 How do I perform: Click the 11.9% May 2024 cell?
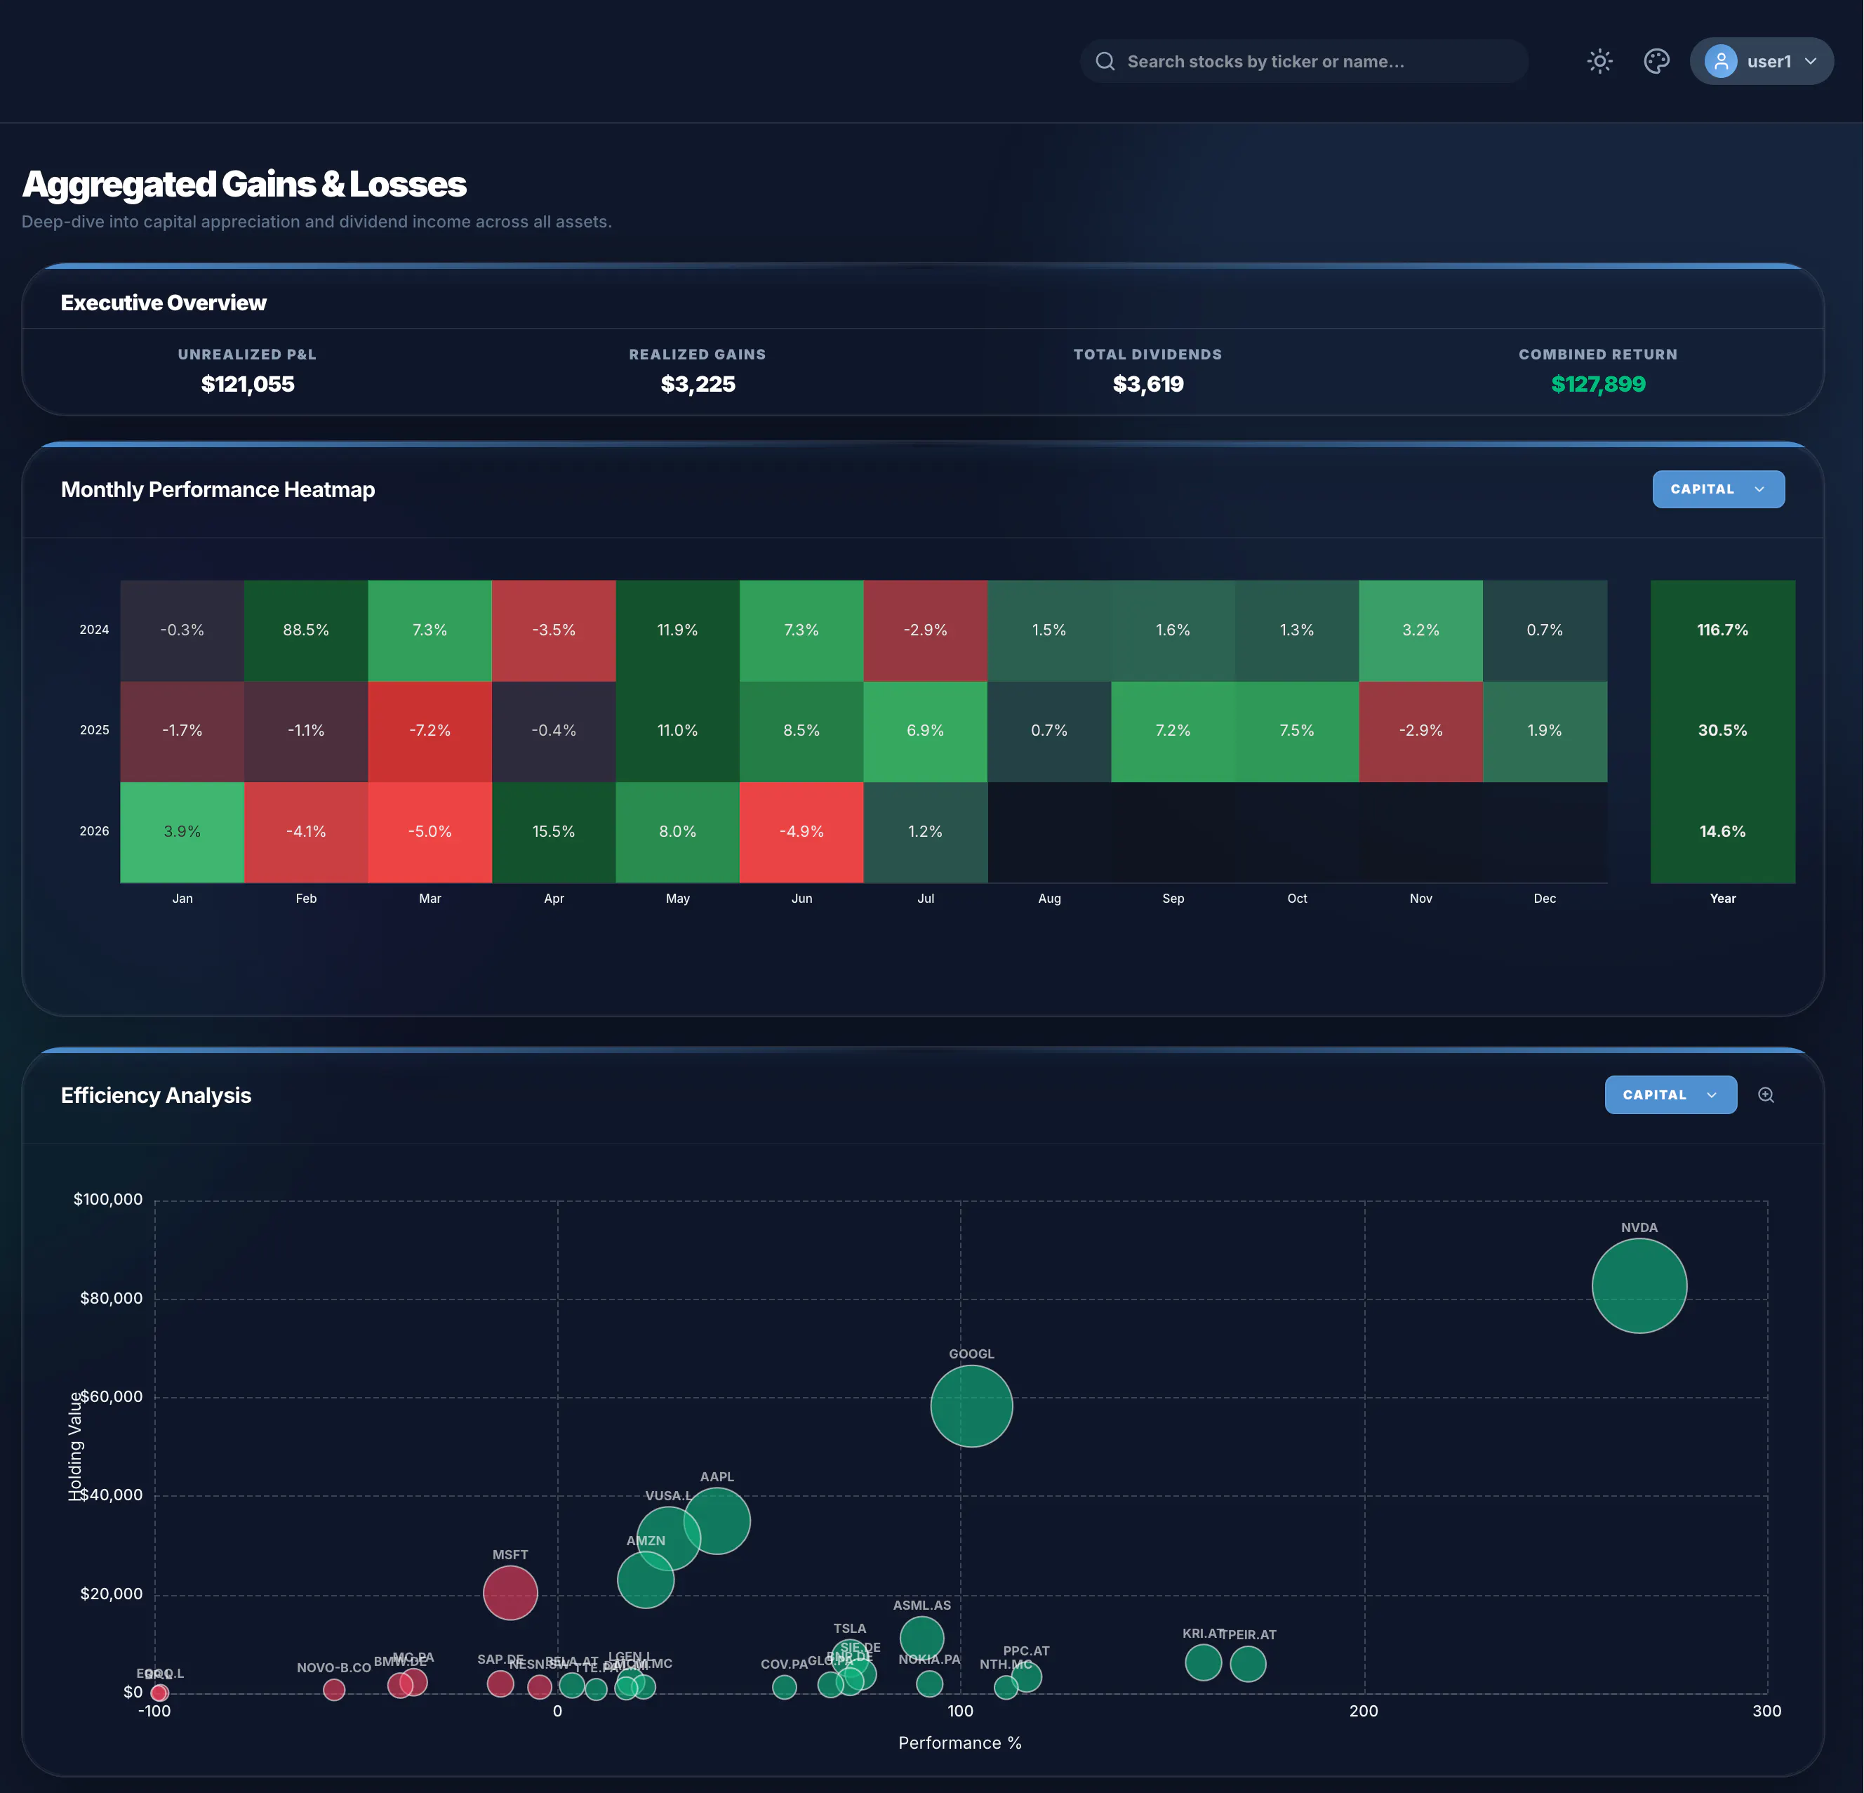[677, 630]
